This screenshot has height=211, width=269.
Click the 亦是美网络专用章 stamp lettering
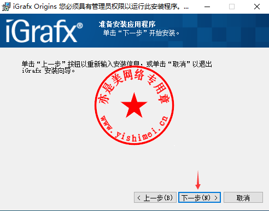134,86
